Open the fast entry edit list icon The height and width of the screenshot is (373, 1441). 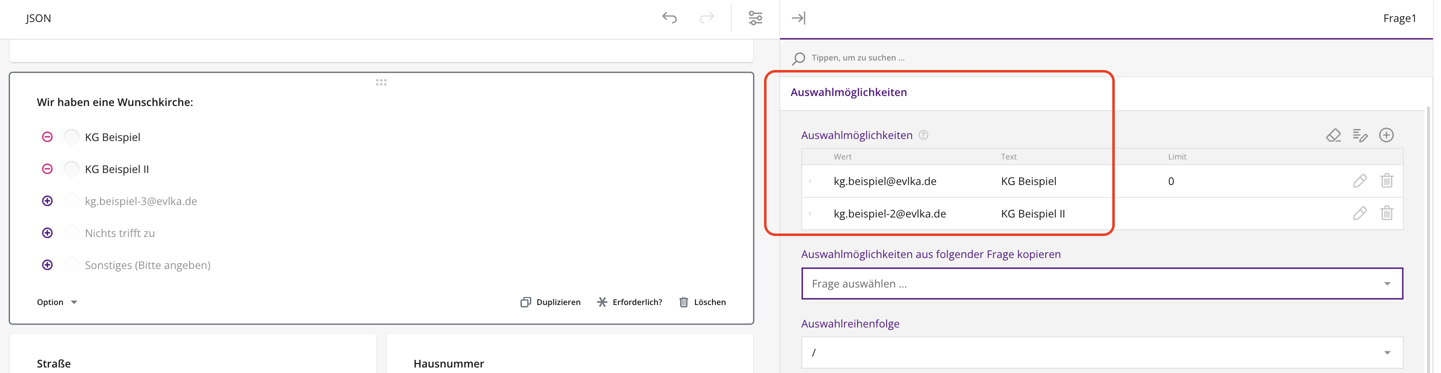pyautogui.click(x=1360, y=135)
